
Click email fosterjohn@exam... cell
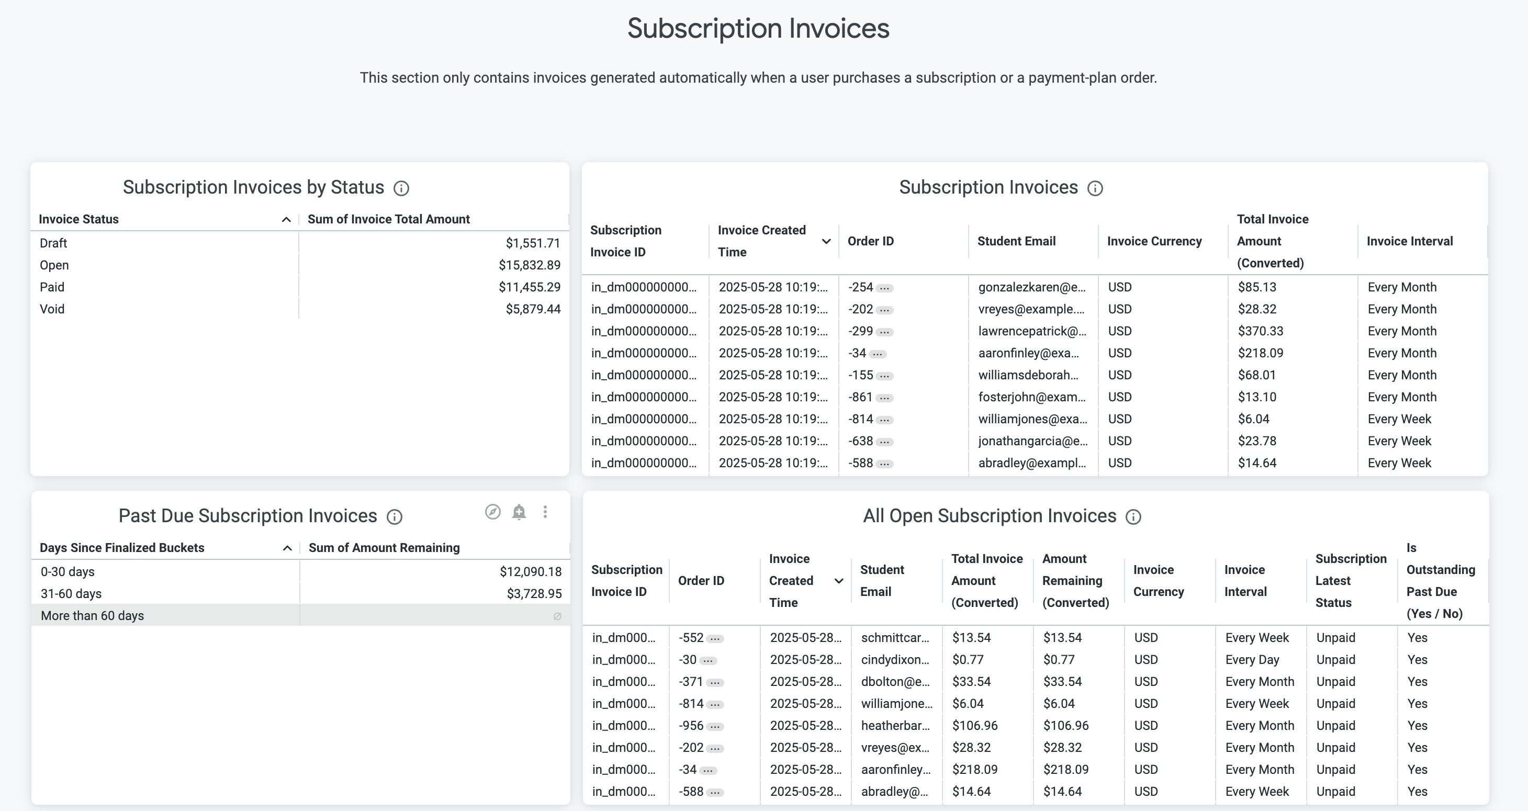1031,397
